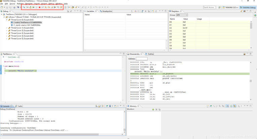This screenshot has height=139, width=257.
Task: Open the Project menu
Action: [44, 3]
